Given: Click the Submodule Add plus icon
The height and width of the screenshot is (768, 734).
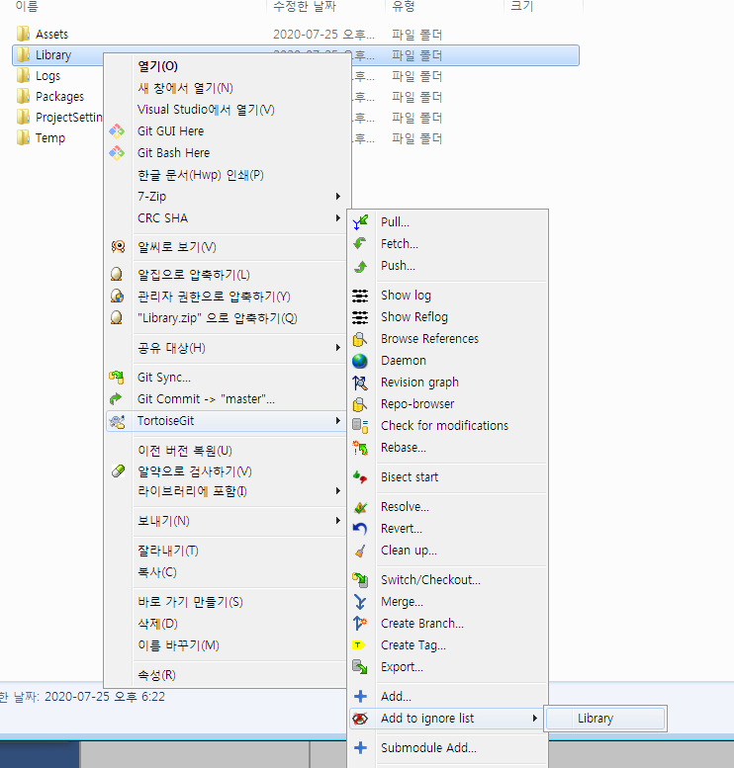Looking at the screenshot, I should coord(360,748).
